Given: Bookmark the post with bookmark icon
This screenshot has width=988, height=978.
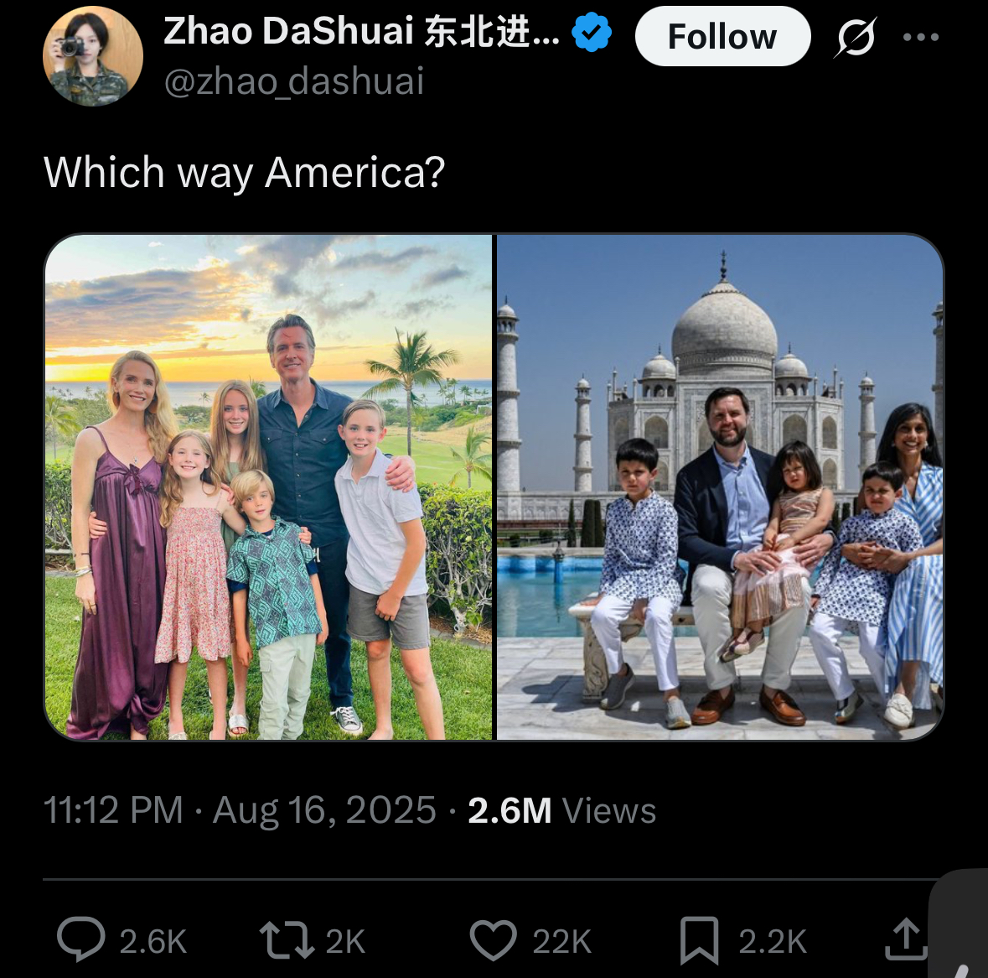Looking at the screenshot, I should 699,940.
